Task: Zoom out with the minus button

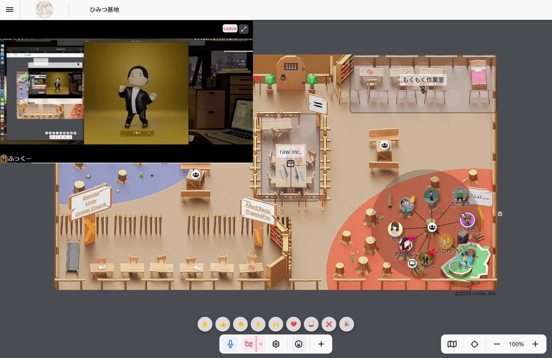Action: point(497,344)
